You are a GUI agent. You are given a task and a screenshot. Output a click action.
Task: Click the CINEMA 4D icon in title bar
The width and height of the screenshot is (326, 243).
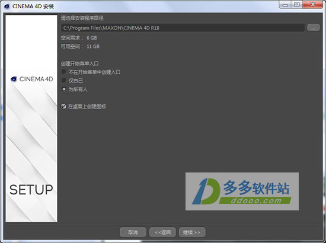click(7, 7)
